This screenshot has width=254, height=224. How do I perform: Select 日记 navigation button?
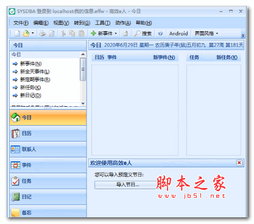[x=48, y=197]
